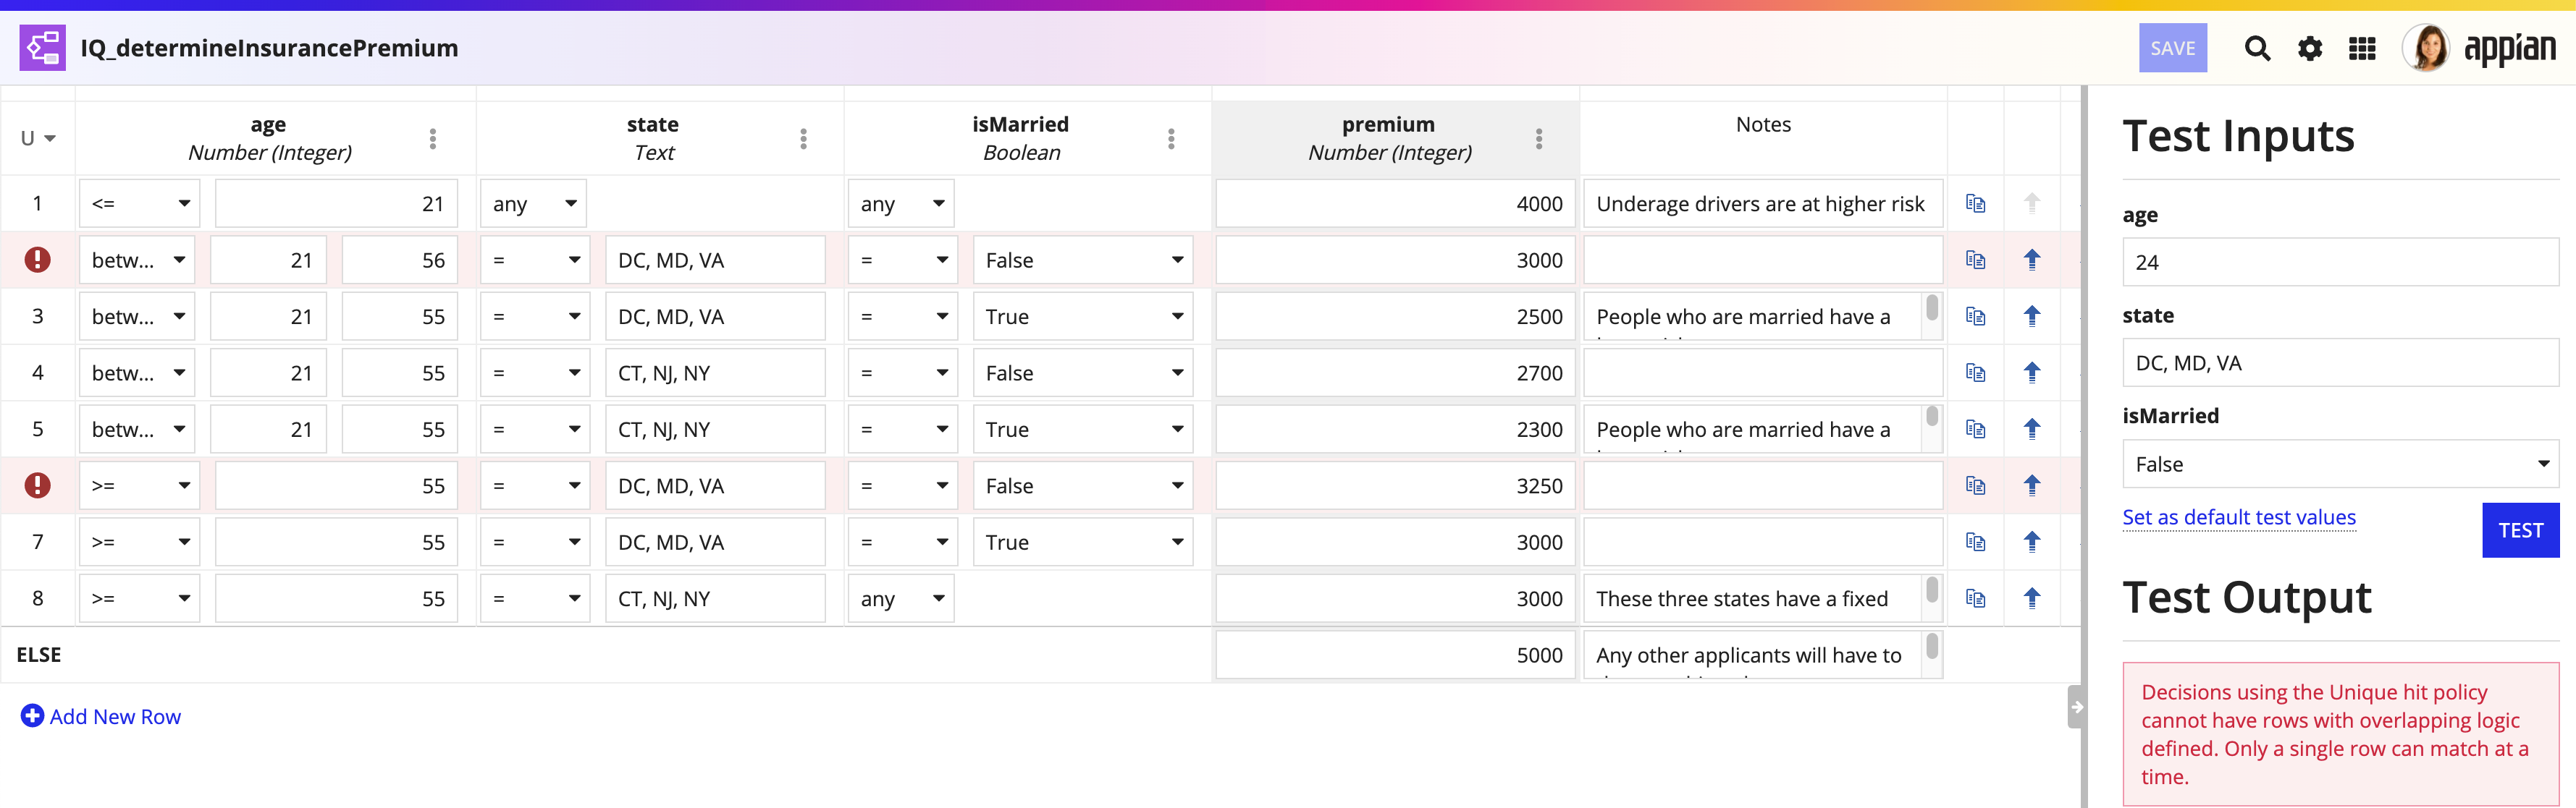Click Set as default test values link
2576x808 pixels.
pos(2239,517)
